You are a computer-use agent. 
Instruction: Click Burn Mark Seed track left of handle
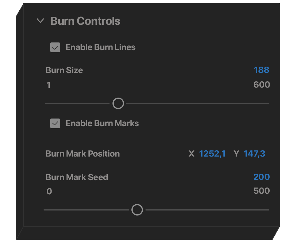[86, 210]
